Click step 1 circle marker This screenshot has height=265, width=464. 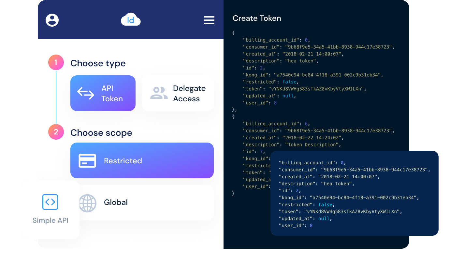[56, 62]
